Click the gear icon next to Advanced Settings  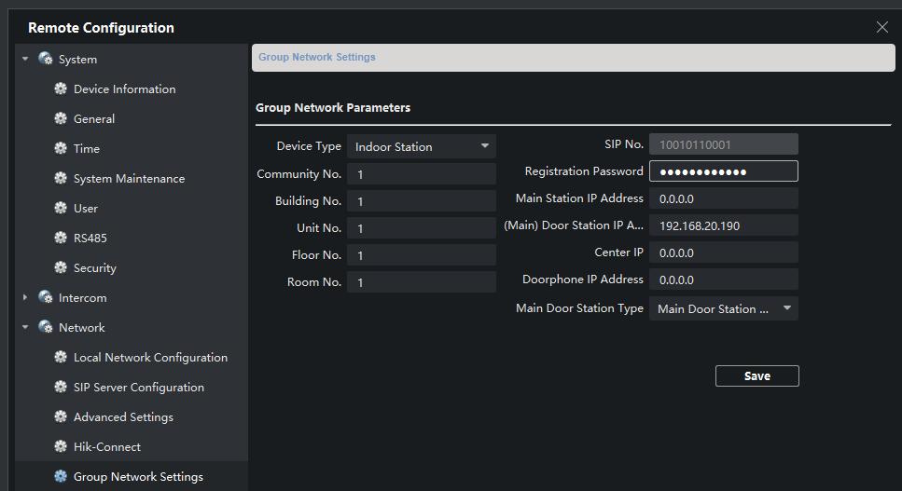[61, 417]
